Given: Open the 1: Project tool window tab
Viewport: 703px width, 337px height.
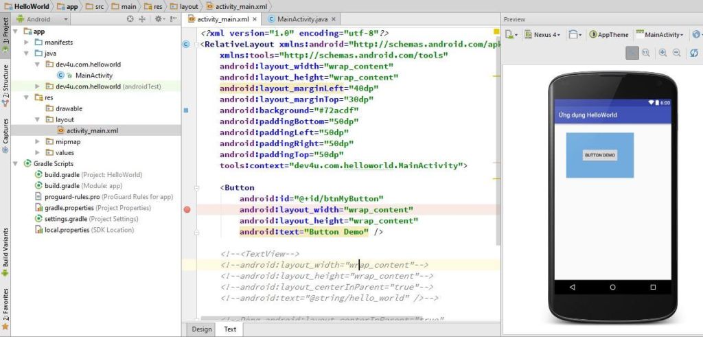Looking at the screenshot, I should (x=5, y=36).
